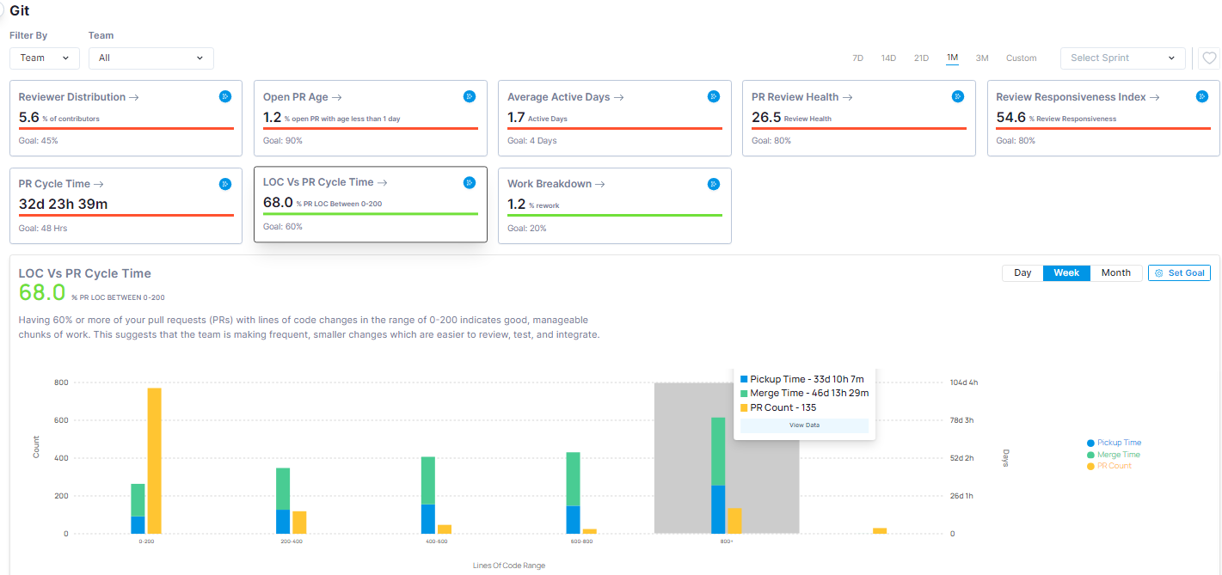Toggle the Pickup Time legend swatch
The image size is (1222, 575).
[x=1091, y=443]
